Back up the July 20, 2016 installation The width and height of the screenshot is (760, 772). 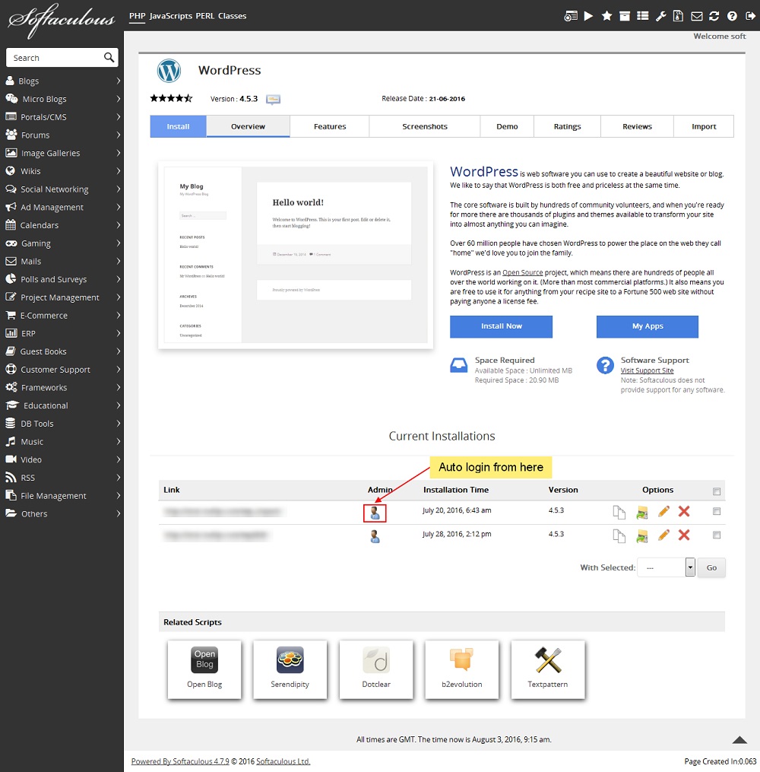(x=641, y=512)
